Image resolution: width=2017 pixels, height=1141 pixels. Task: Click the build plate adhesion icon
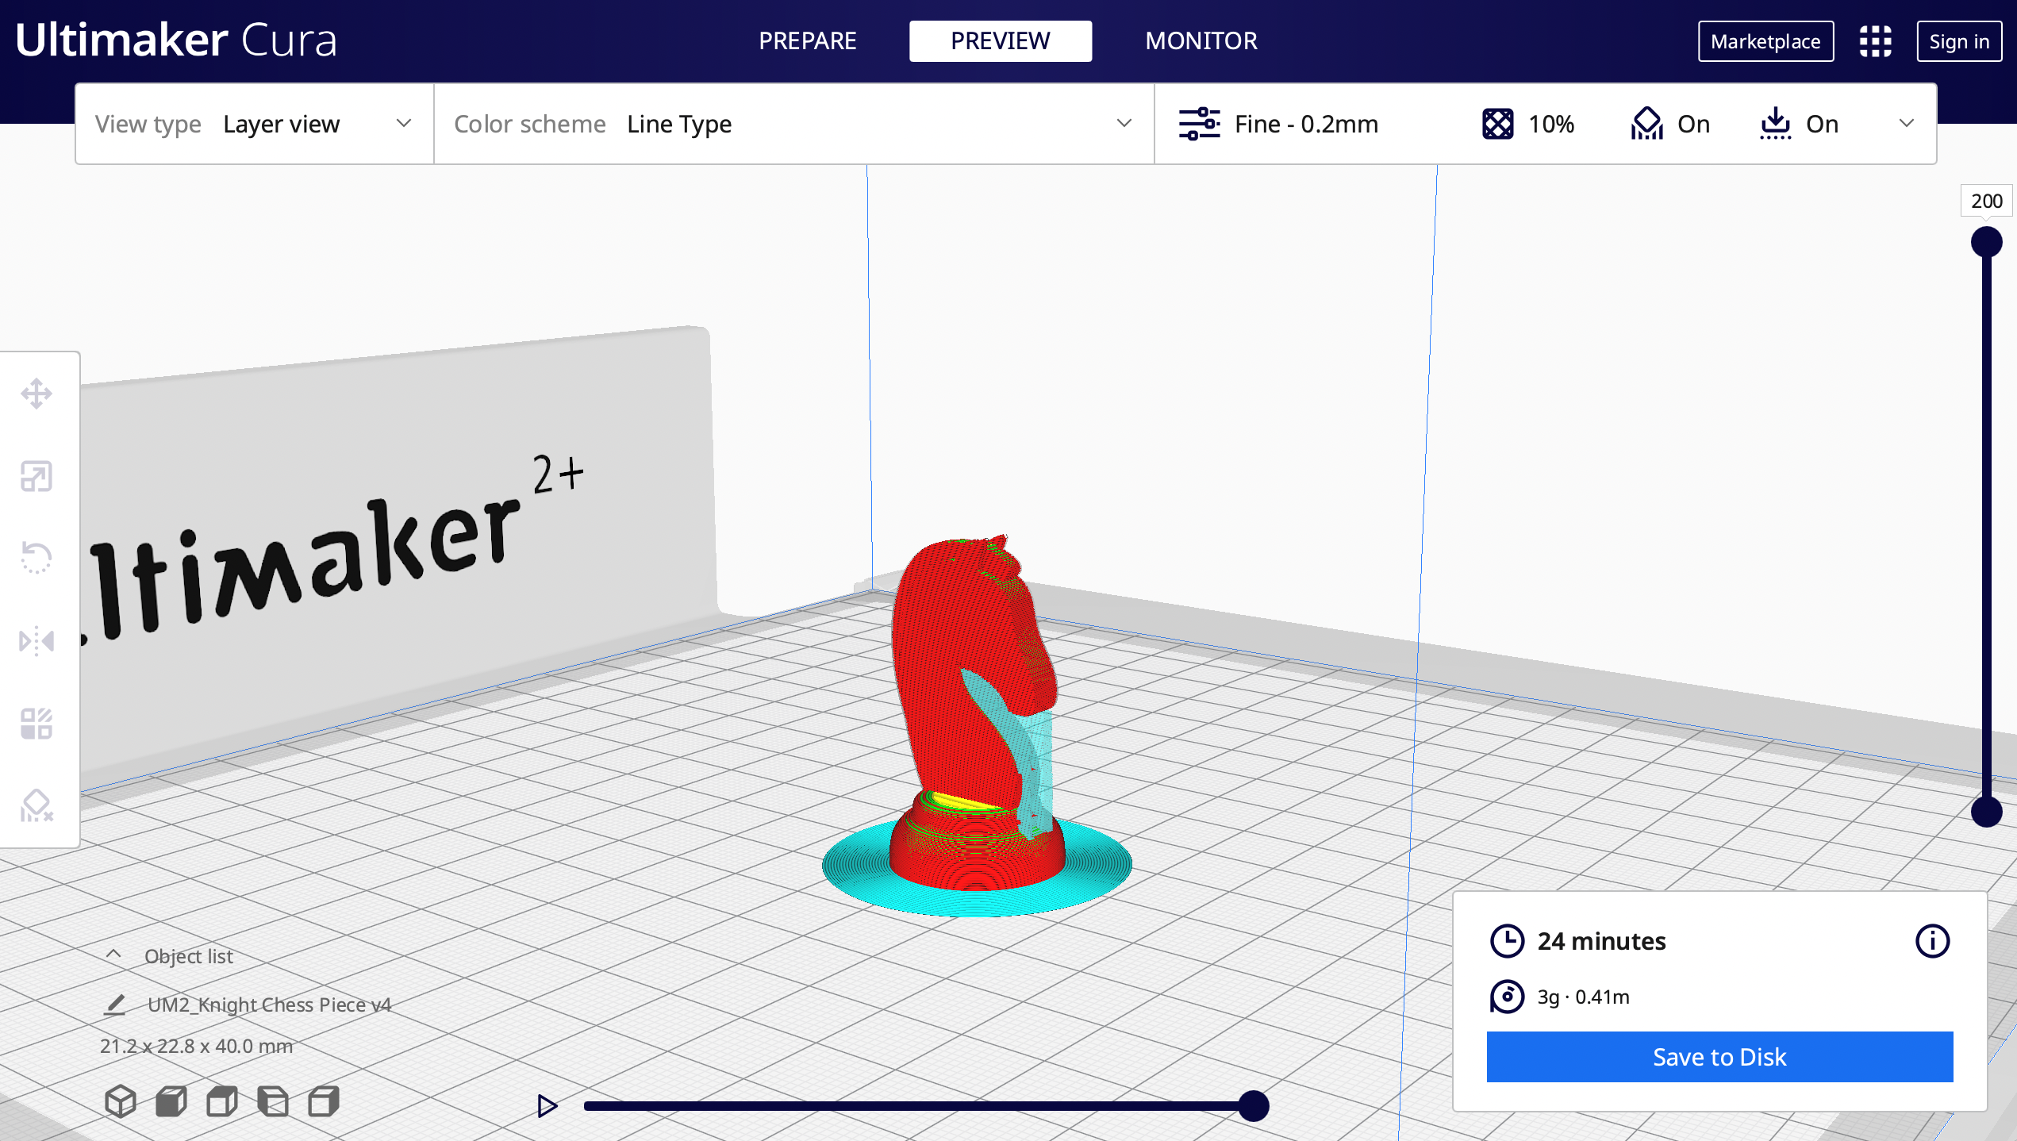[x=1776, y=124]
